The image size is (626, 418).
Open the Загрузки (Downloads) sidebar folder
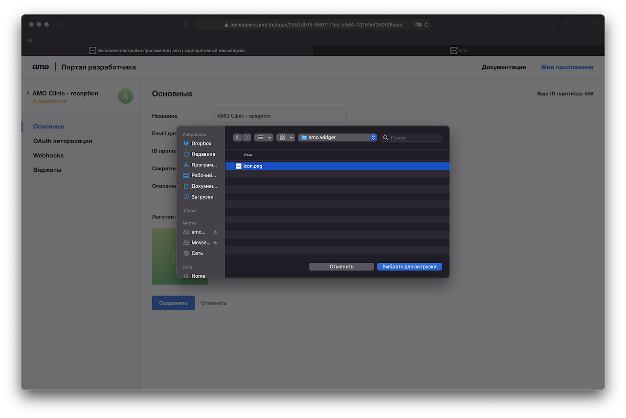[201, 197]
